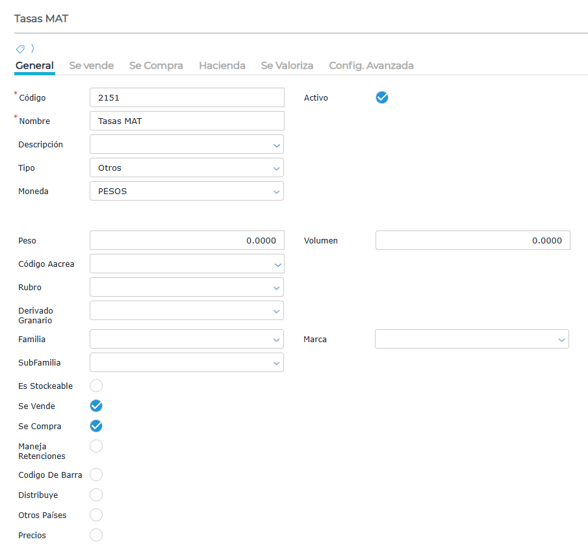Switch to the Se vende tab
This screenshot has height=546, width=588.
pyautogui.click(x=92, y=66)
